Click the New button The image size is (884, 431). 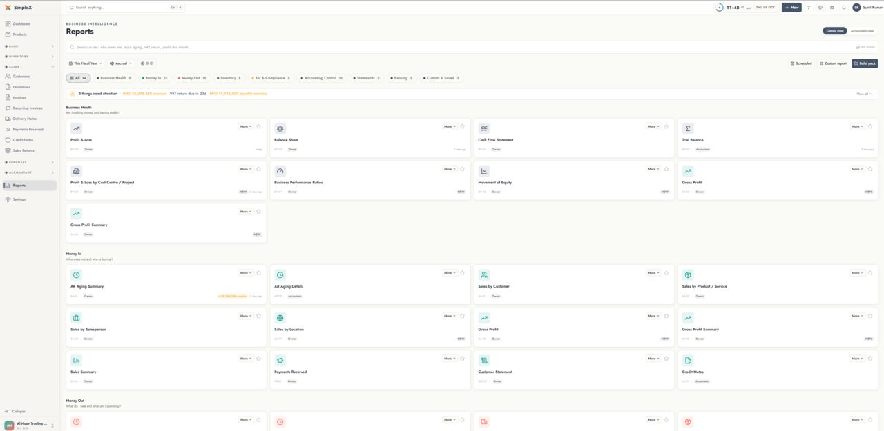pyautogui.click(x=791, y=8)
